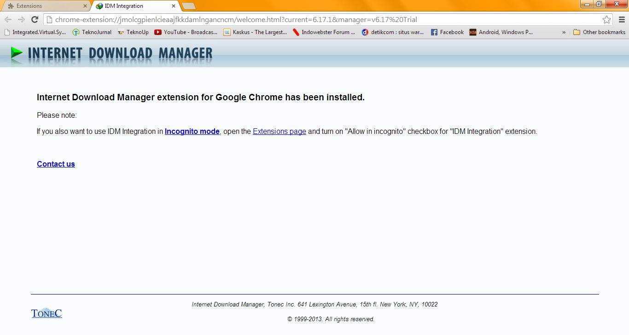629x335 pixels.
Task: Open the TeknoJurnal bookmark
Action: tap(92, 32)
